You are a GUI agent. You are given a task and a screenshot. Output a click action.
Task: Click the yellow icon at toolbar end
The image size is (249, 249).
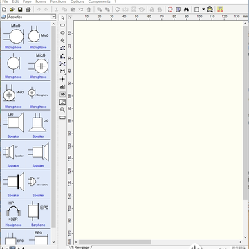pos(220,10)
